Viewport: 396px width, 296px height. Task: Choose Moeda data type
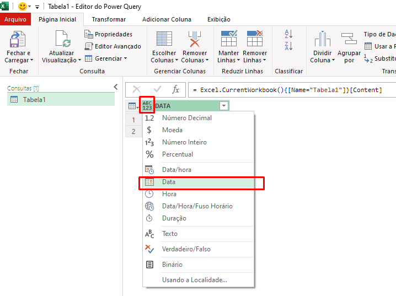tap(198, 130)
